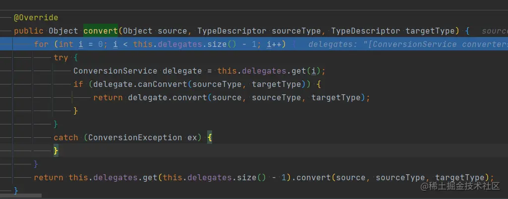Click the targetType parameter in the method signature

[x=430, y=31]
